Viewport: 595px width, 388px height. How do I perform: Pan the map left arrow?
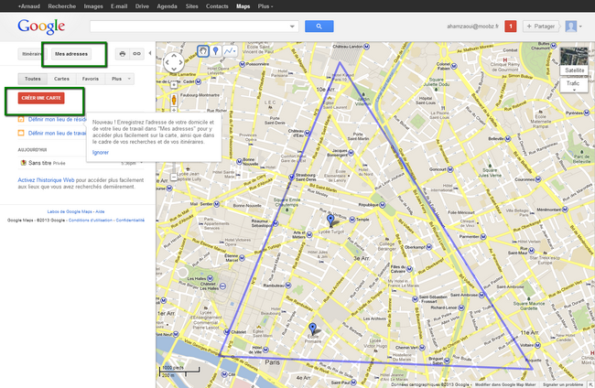point(168,62)
